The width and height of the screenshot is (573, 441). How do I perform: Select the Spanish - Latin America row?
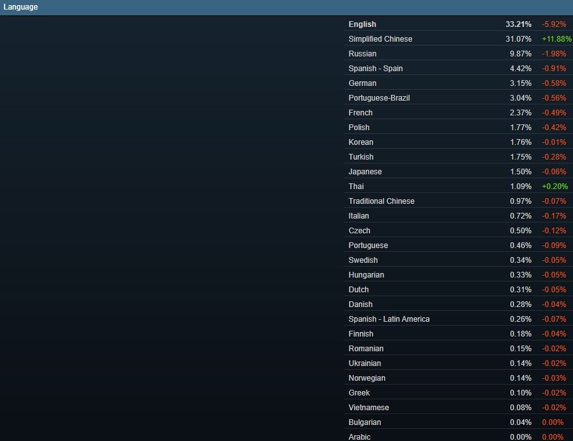pos(458,319)
